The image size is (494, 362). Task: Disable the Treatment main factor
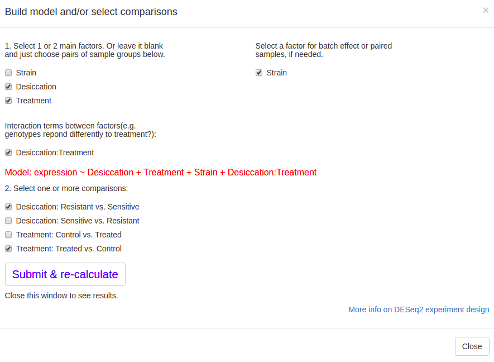[8, 101]
